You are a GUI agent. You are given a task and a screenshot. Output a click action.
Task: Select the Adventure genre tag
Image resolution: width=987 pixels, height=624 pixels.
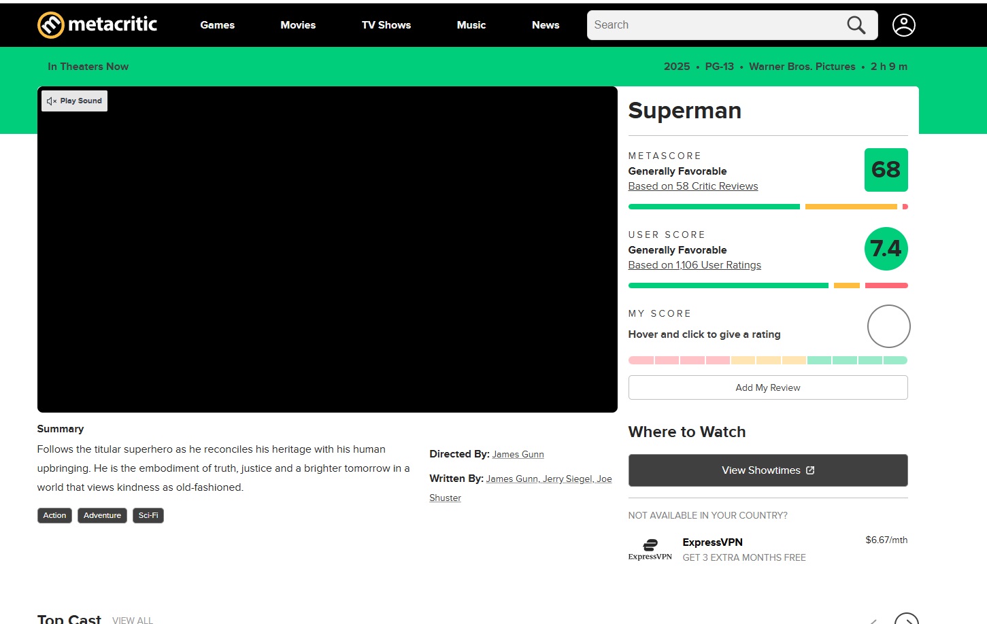click(102, 515)
